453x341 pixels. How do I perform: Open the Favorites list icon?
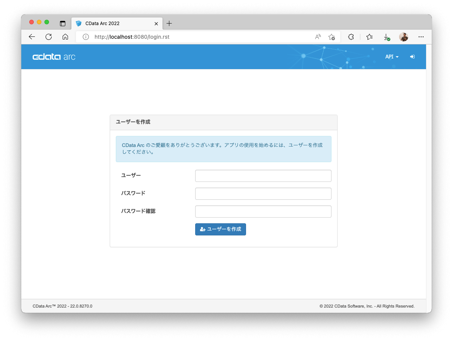point(369,37)
